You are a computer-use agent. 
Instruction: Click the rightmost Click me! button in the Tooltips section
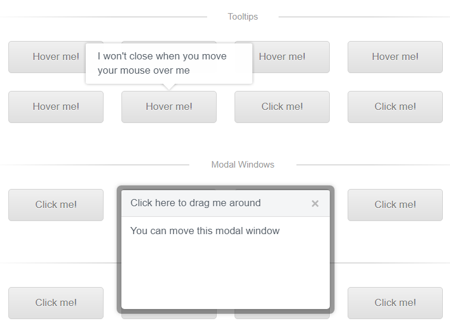(395, 107)
